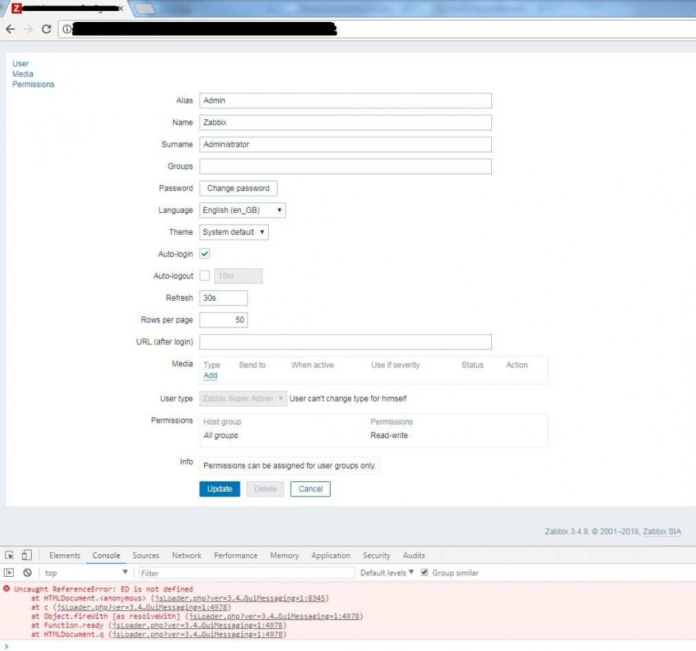Open DevTools Audits tab
696x651 pixels.
tap(414, 555)
